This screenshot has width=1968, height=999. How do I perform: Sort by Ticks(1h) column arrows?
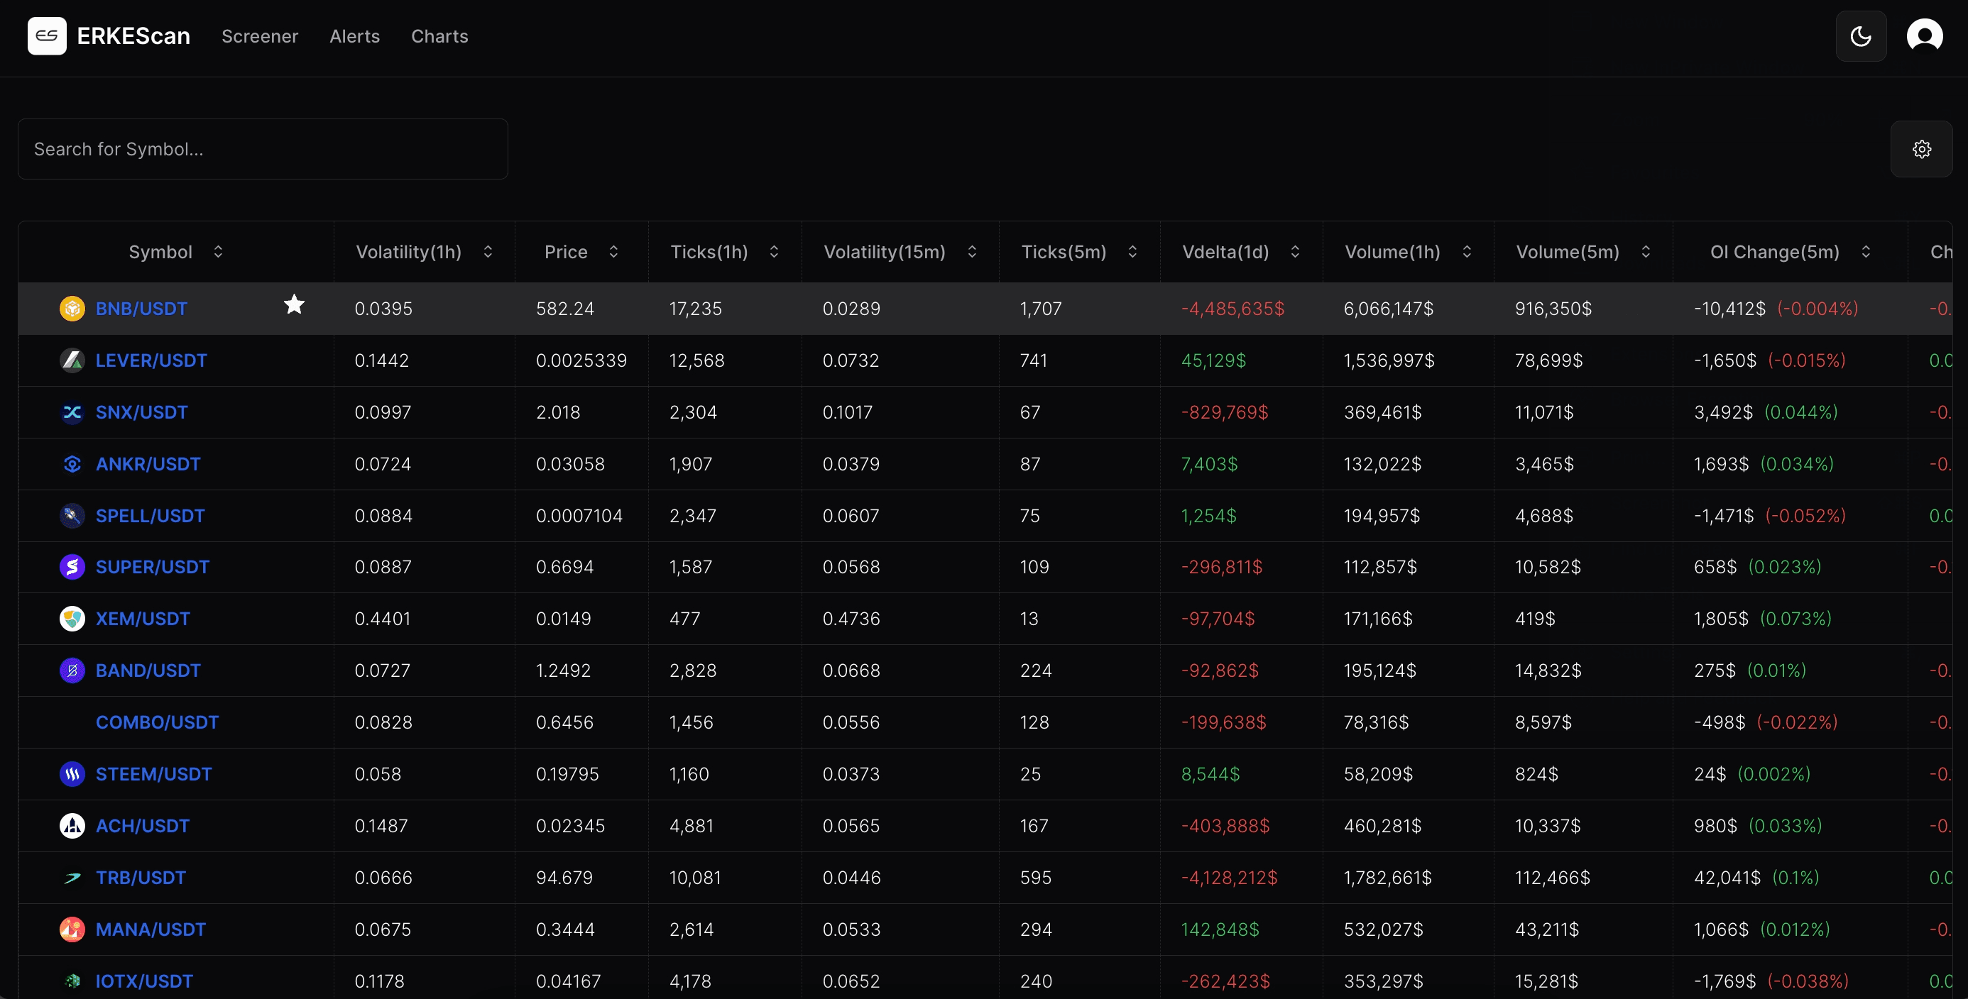[x=774, y=252]
